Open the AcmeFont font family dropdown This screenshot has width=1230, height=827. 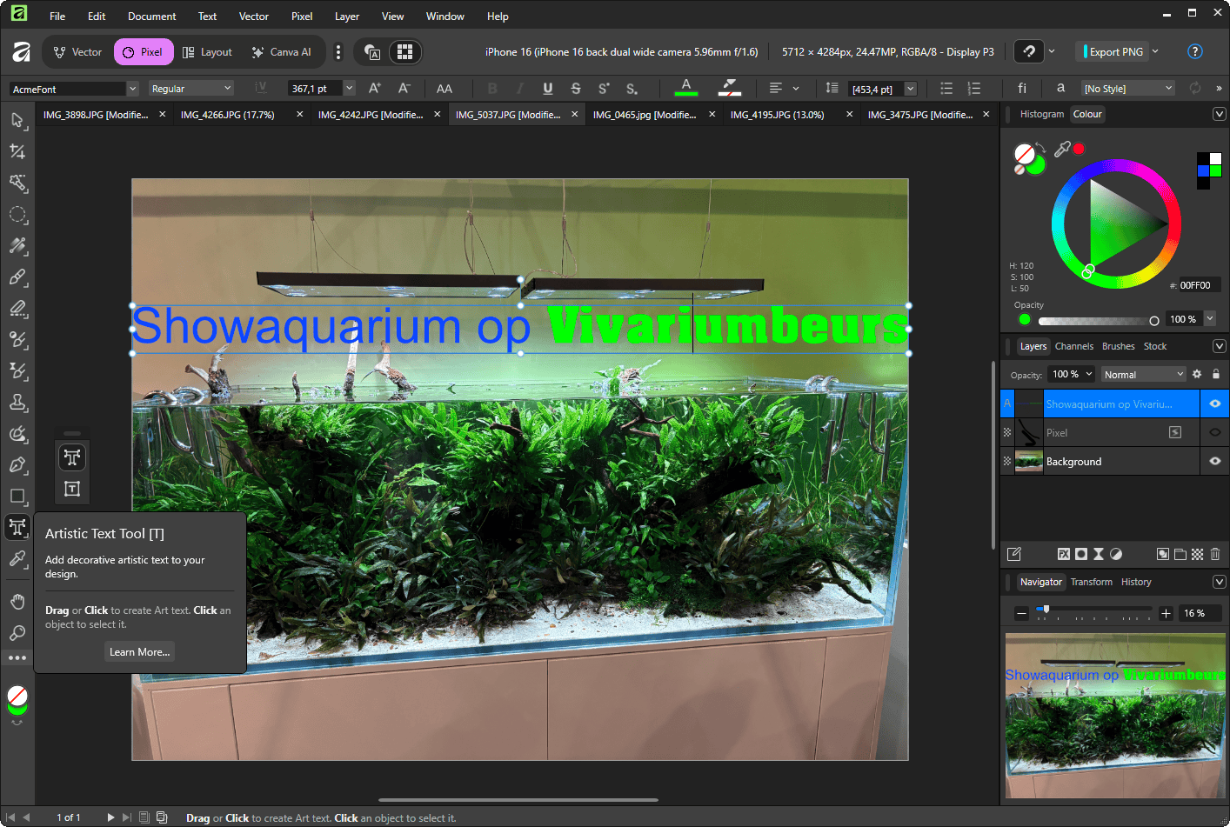(132, 89)
